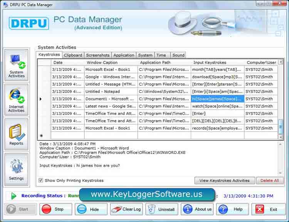289x222 pixels.
Task: Open the Help button
Action: click(x=232, y=209)
